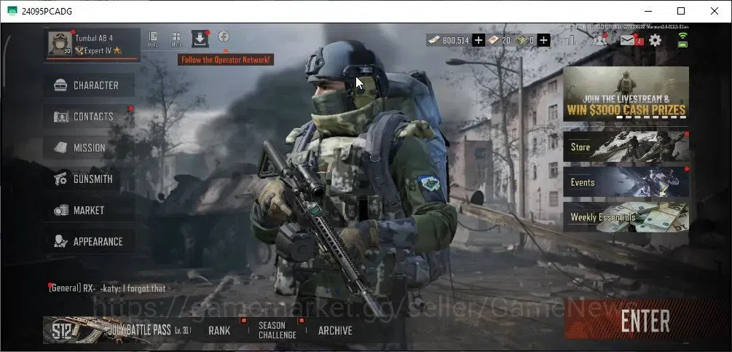
Task: Click the ENTER button
Action: click(645, 321)
